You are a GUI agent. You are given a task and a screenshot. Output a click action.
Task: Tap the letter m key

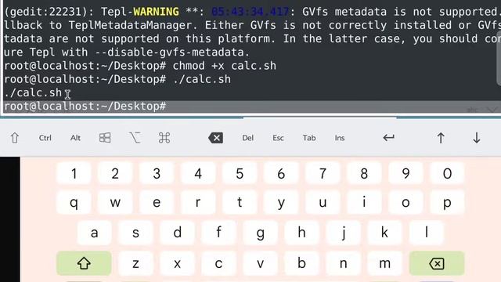[384, 263]
